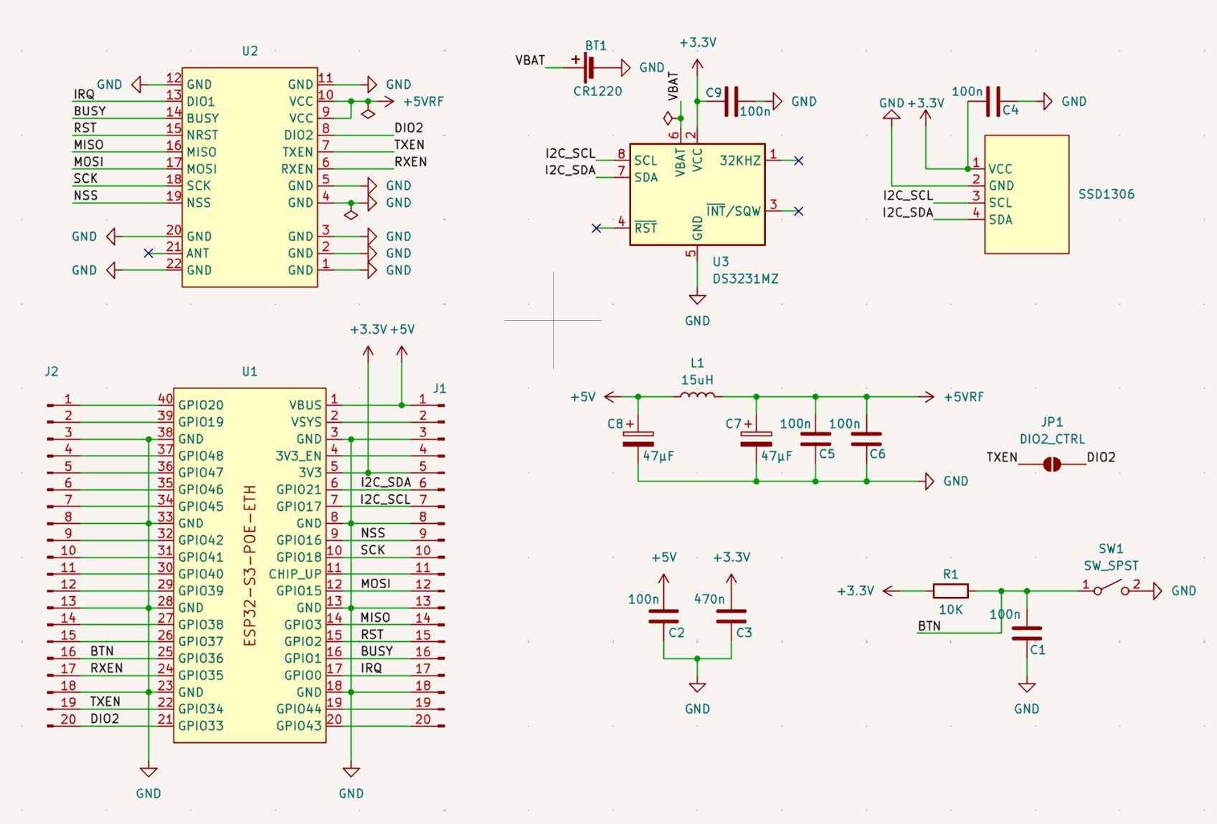1217x824 pixels.
Task: Click the junction dot joining U2 VCC pins
Action: [349, 102]
